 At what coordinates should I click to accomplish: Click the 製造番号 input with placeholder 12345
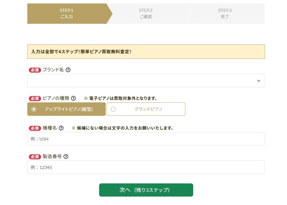tap(146, 167)
